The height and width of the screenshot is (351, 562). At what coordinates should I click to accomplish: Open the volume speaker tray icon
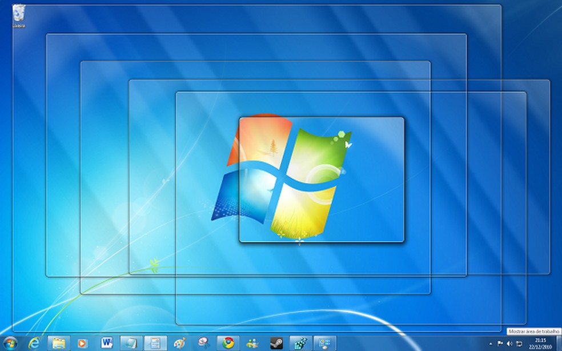point(509,343)
